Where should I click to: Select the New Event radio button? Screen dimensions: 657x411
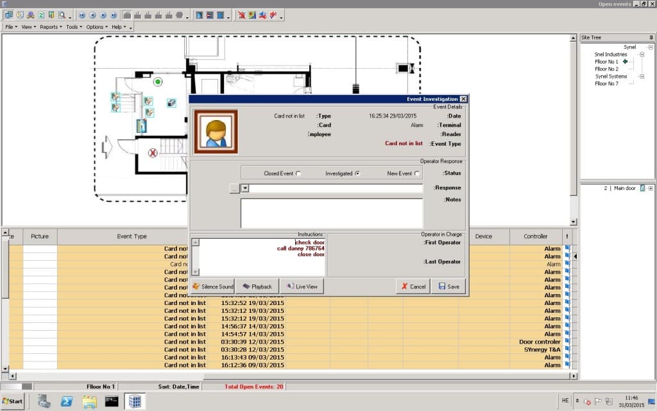pyautogui.click(x=417, y=173)
